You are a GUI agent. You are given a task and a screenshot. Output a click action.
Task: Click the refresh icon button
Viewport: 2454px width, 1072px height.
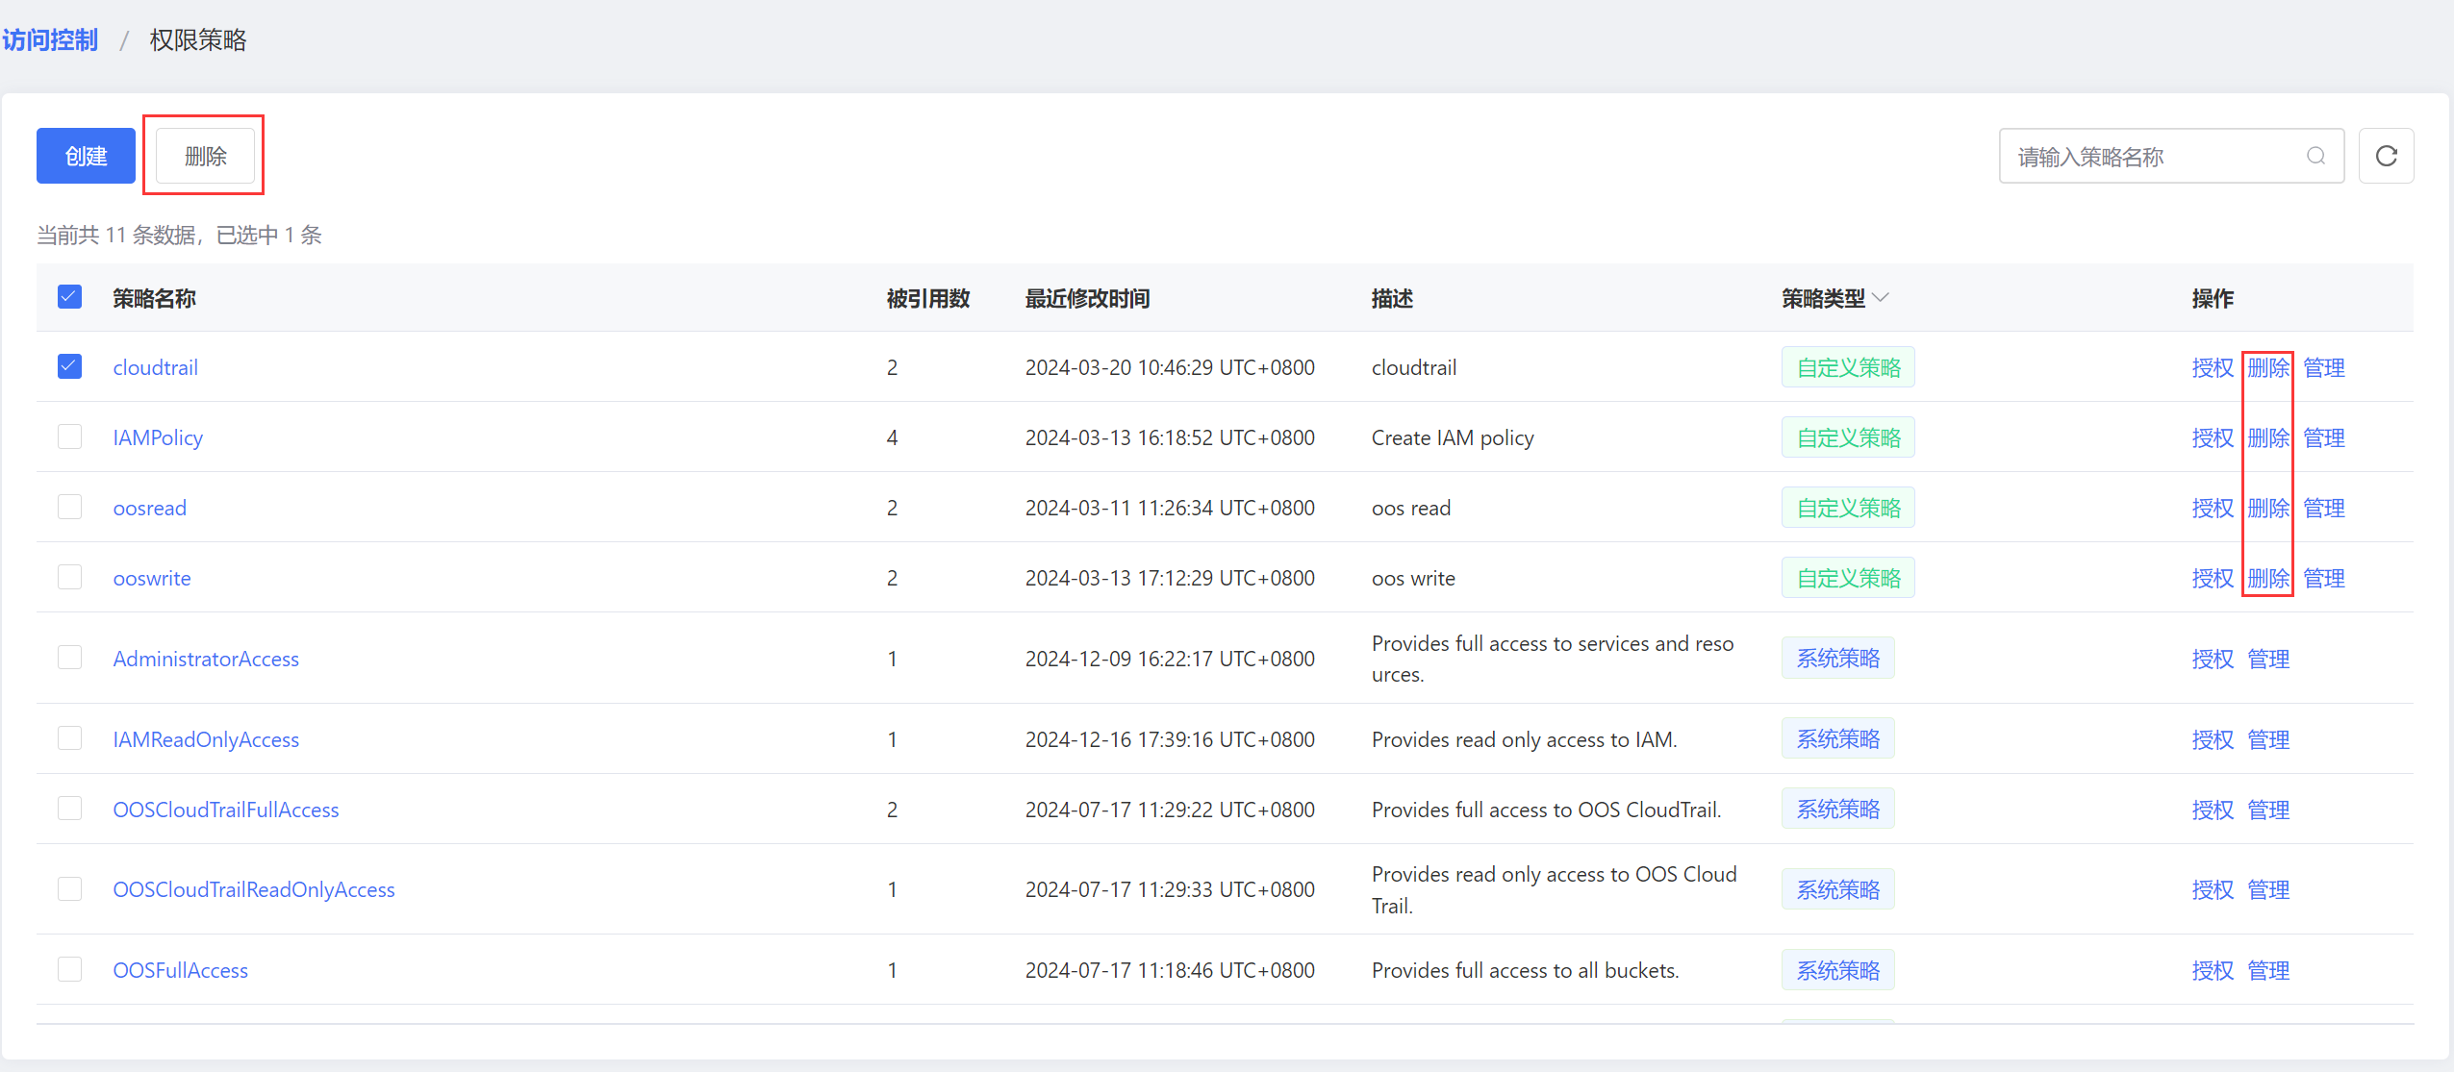pyautogui.click(x=2386, y=156)
